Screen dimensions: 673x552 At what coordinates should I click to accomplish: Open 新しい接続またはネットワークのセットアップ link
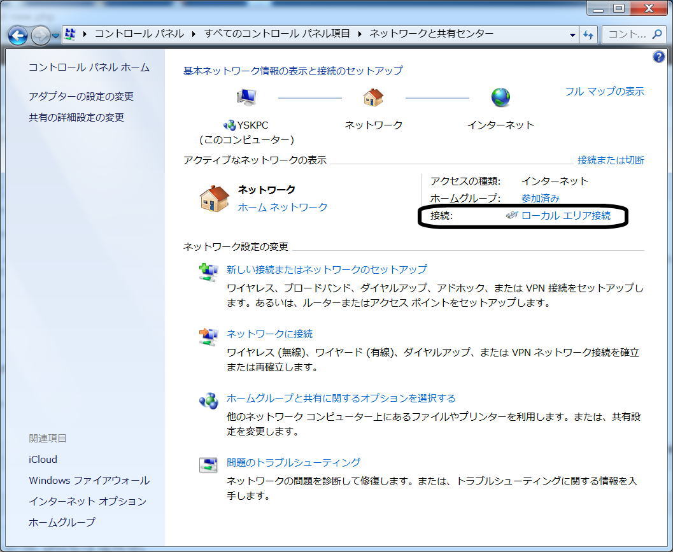click(x=327, y=269)
